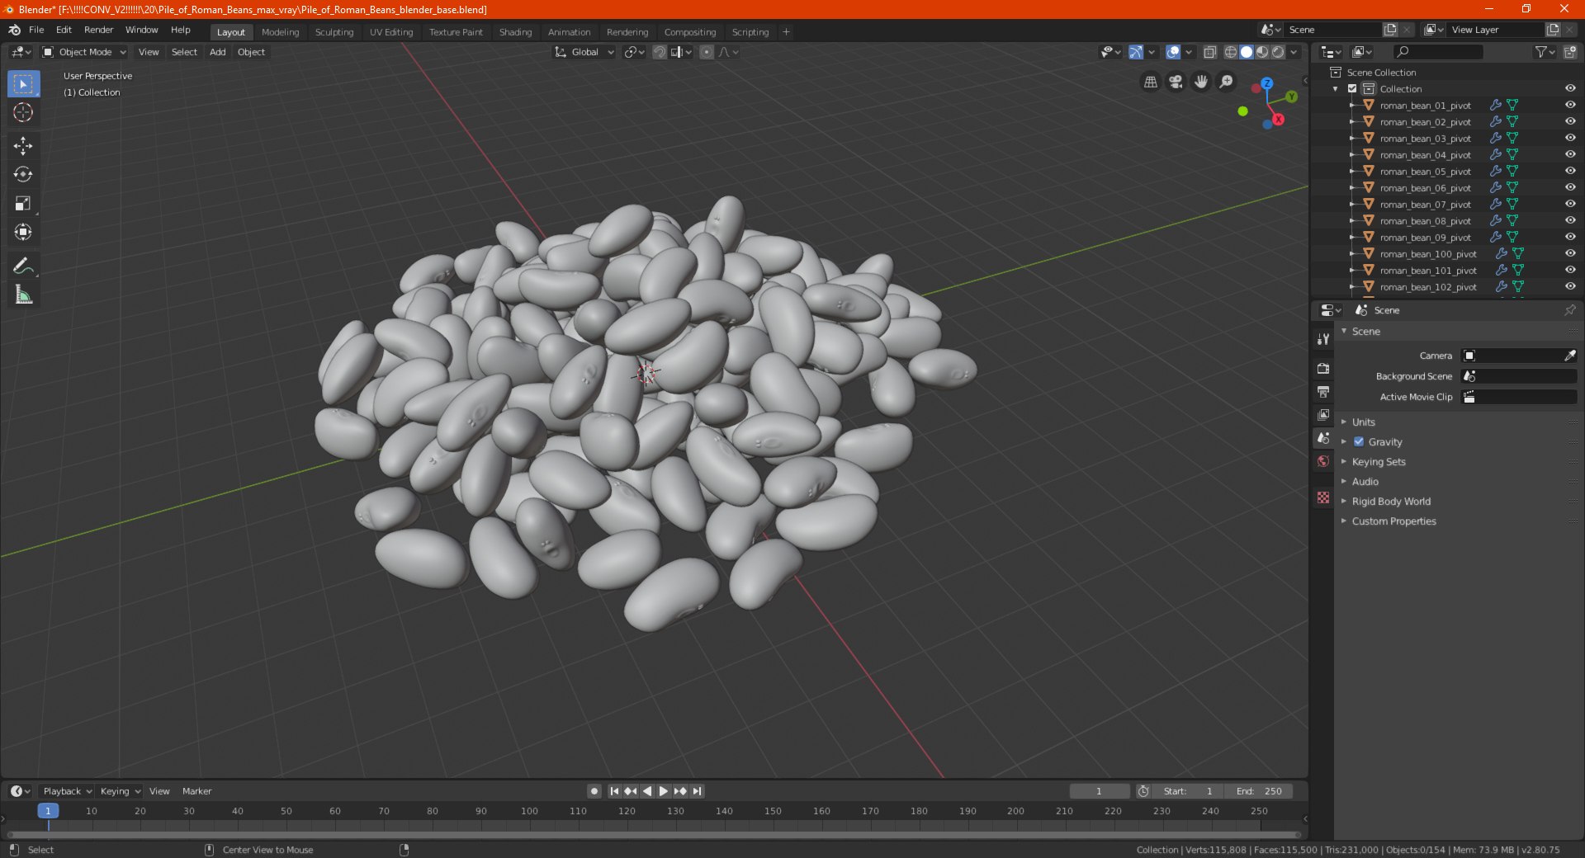Choose the Move tool
Viewport: 1585px width, 858px height.
[23, 146]
